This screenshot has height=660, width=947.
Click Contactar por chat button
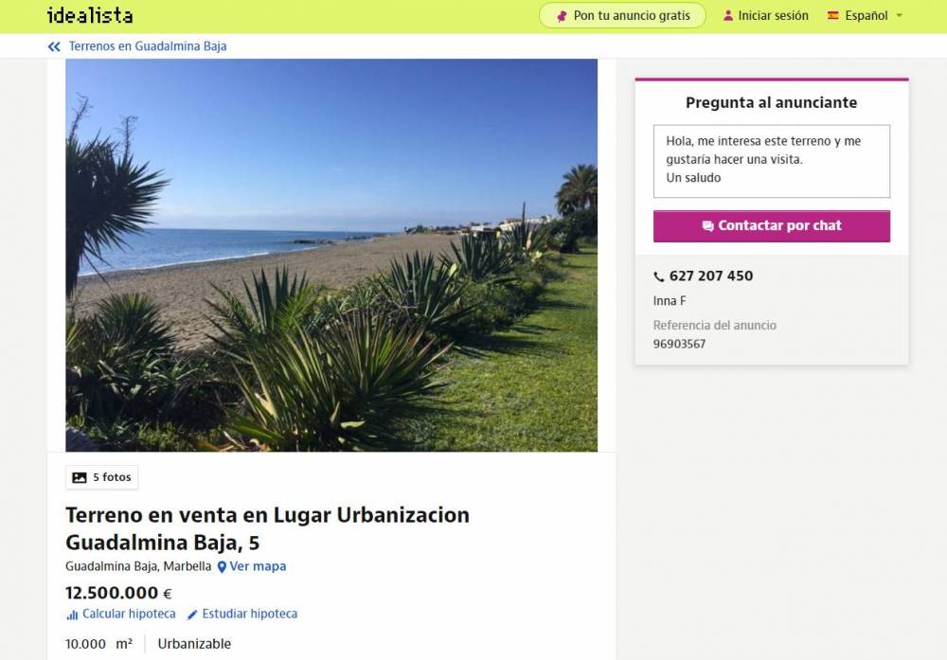point(771,225)
